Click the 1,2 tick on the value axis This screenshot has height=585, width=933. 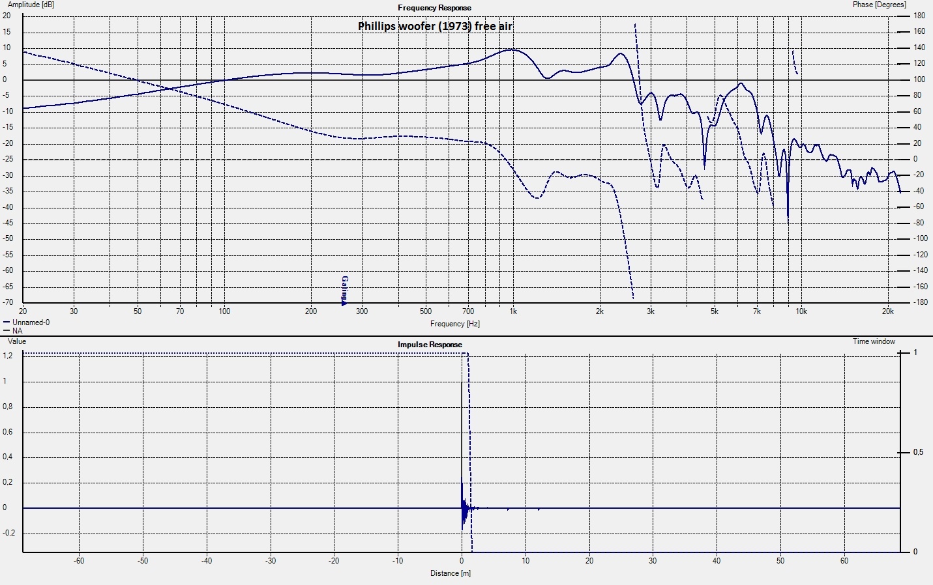pos(8,356)
